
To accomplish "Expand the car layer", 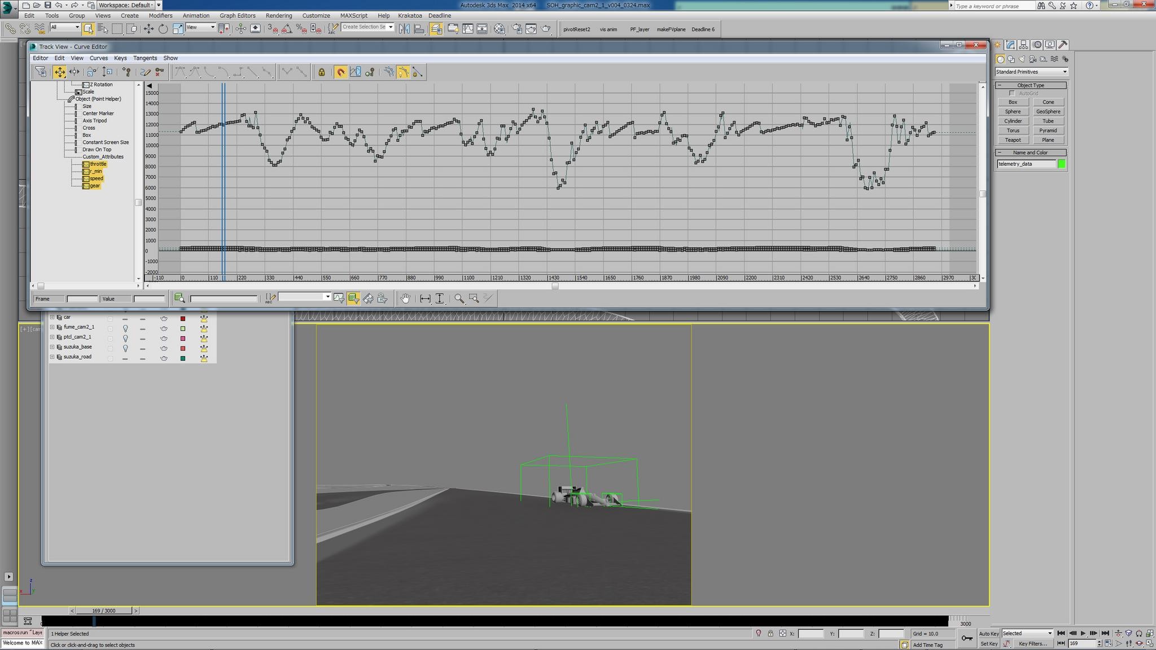I will (52, 317).
